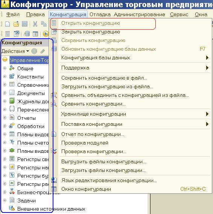Open the Действия dropdown
The height and width of the screenshot is (214, 213).
pos(15,51)
